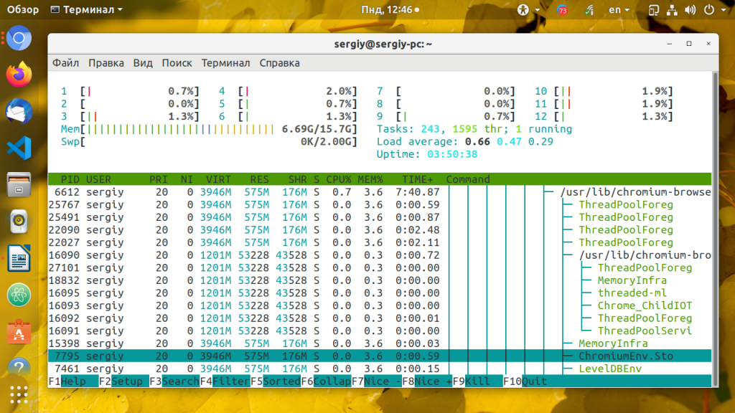Image resolution: width=735 pixels, height=413 pixels.
Task: Click the CPU% column header
Action: (x=339, y=179)
